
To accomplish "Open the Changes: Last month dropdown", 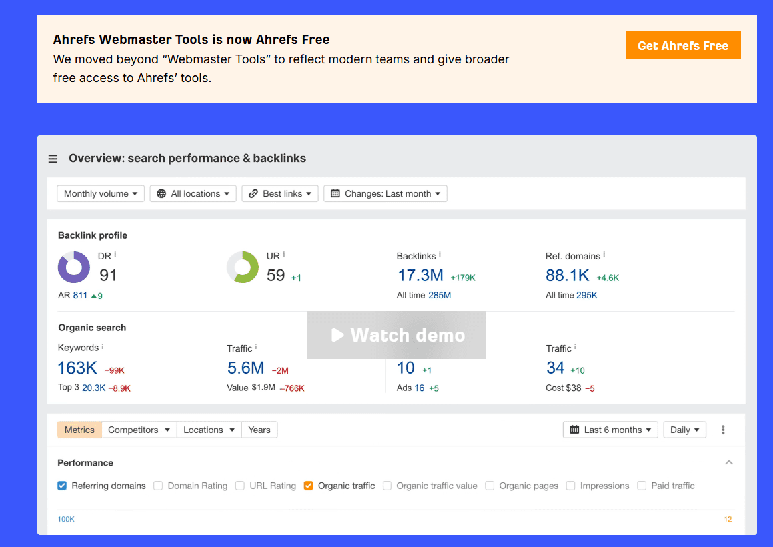I will coord(386,194).
